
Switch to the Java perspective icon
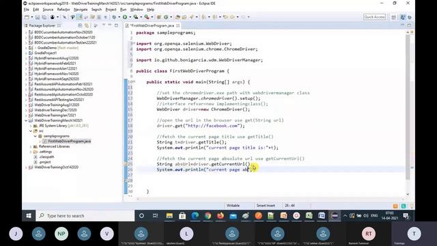402,17
